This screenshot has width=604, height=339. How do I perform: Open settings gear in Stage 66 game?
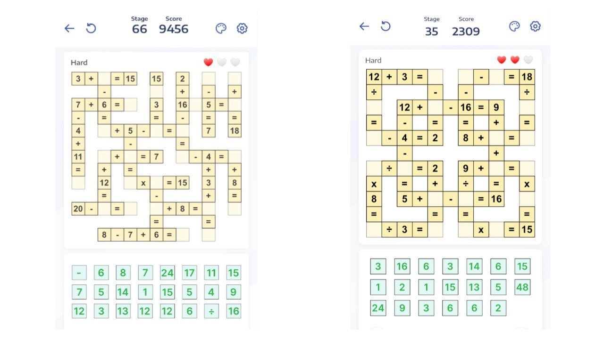pyautogui.click(x=242, y=28)
